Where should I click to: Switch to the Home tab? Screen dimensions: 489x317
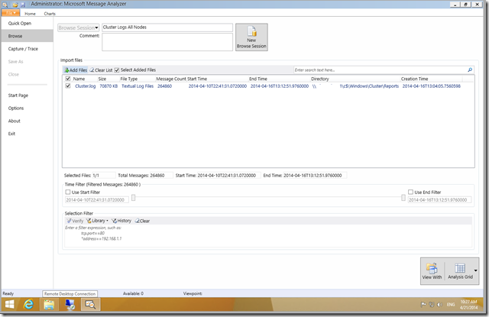pyautogui.click(x=30, y=14)
